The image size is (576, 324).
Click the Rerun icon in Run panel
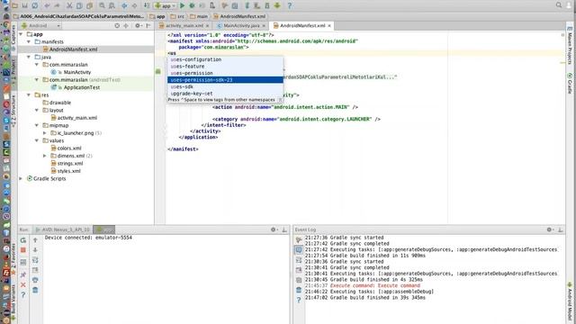coord(23,240)
